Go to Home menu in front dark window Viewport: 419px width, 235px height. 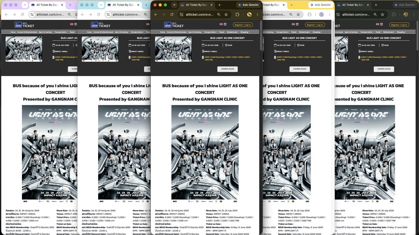[x=162, y=32]
